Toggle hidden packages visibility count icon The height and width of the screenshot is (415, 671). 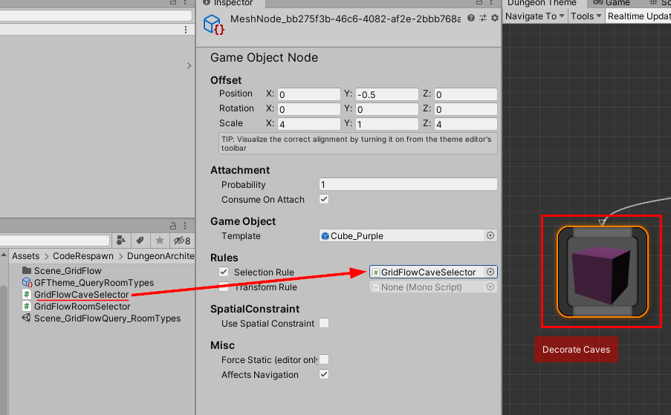(x=182, y=241)
